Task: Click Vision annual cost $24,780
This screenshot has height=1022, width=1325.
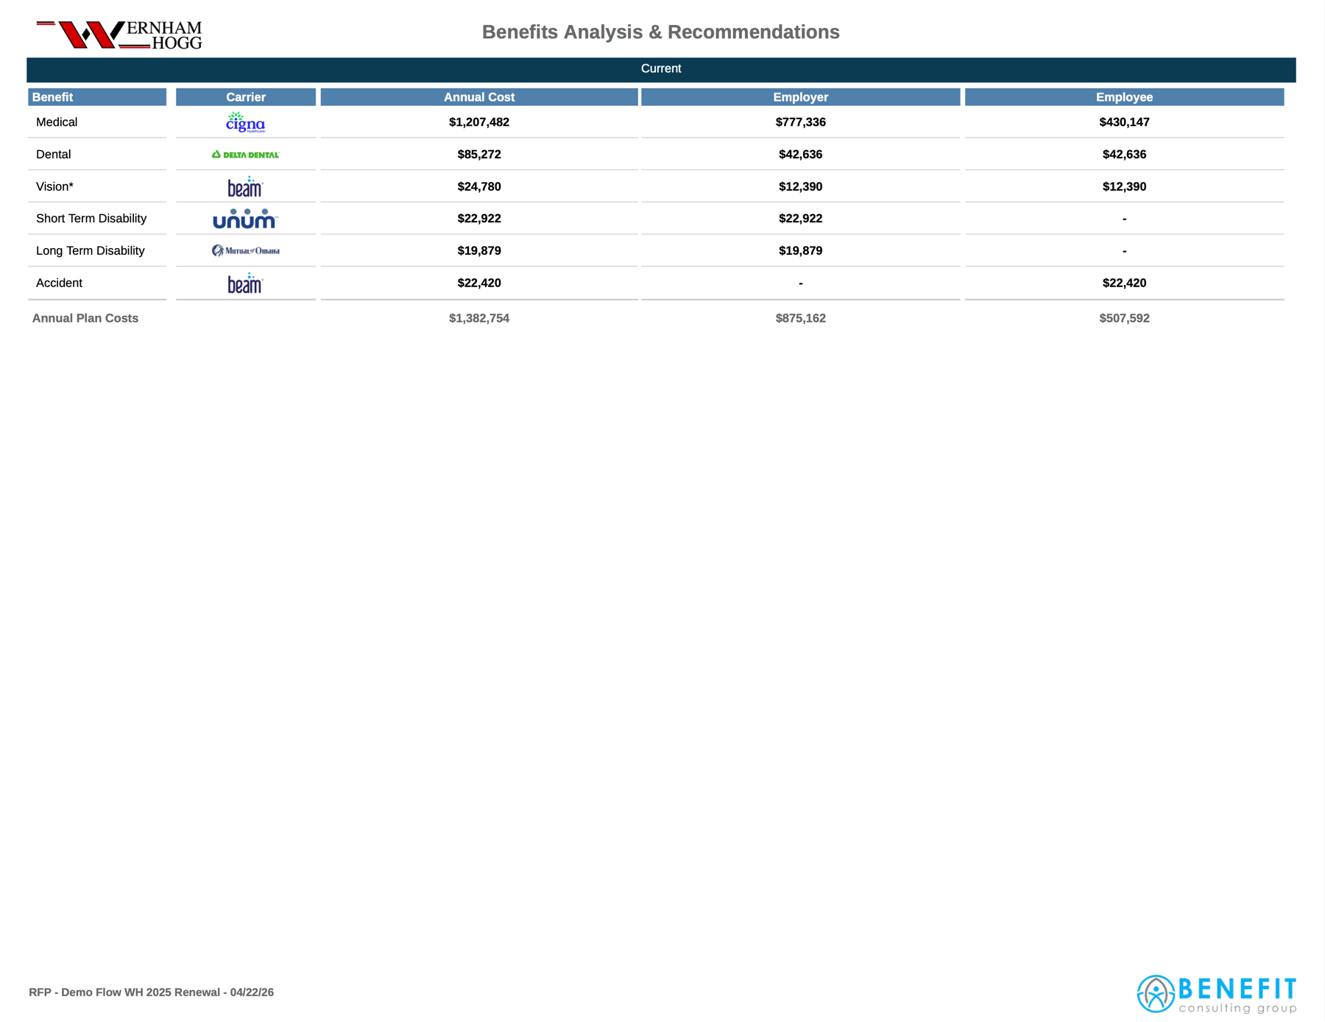Action: point(479,187)
